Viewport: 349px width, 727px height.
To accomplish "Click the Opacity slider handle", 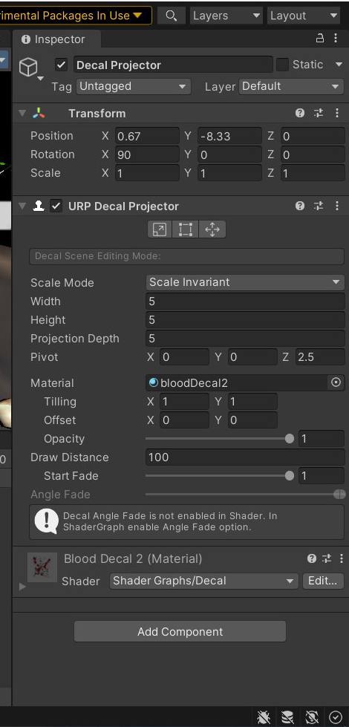I will [x=290, y=439].
